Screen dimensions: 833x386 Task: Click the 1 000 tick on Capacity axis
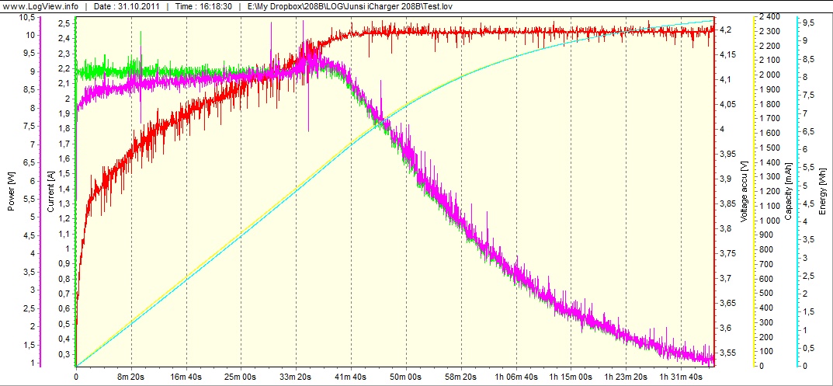[x=769, y=221]
